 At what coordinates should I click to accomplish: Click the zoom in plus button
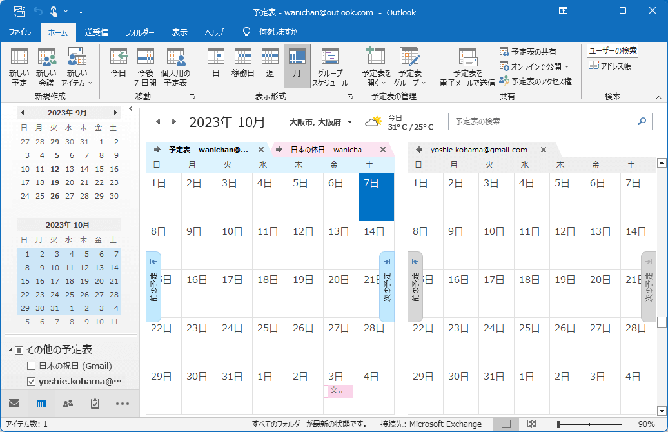click(x=627, y=424)
